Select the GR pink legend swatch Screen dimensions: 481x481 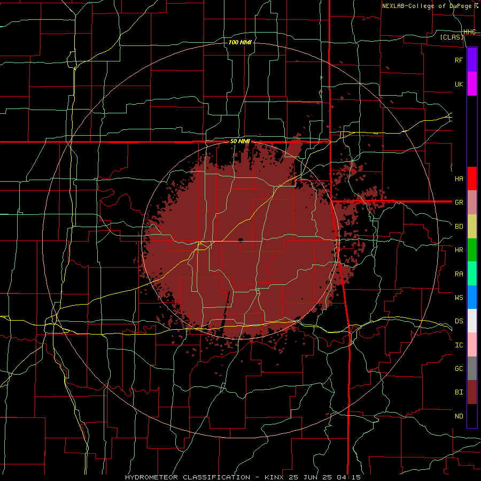tap(472, 203)
